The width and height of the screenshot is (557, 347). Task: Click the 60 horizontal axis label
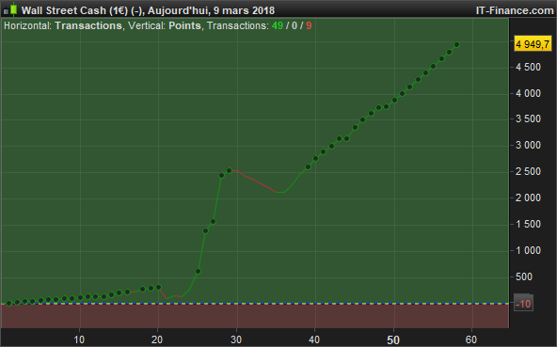(471, 339)
